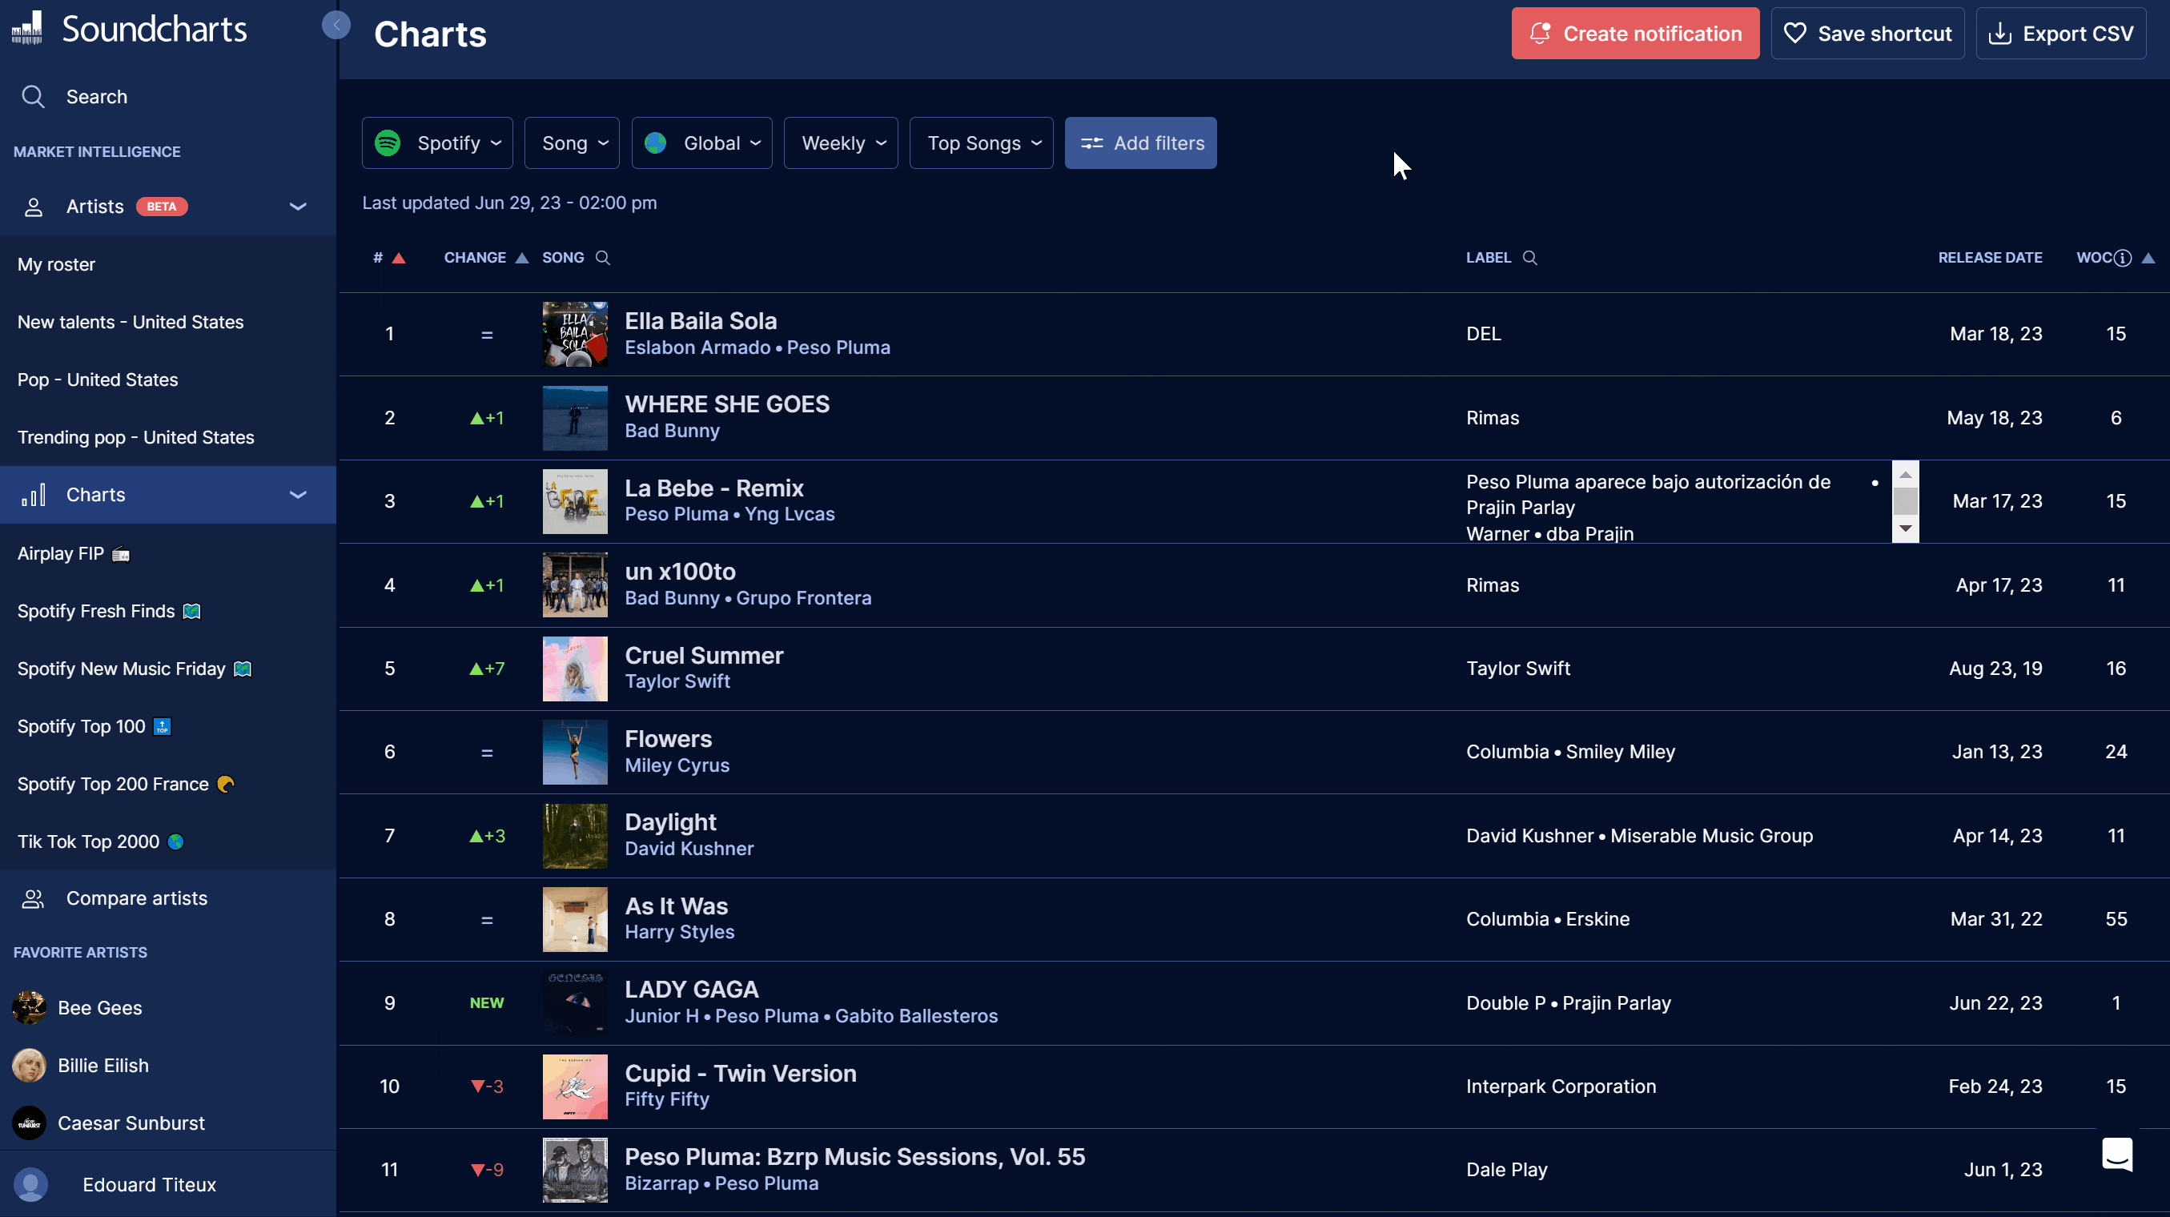Open the Spotify platform dropdown
The width and height of the screenshot is (2170, 1217).
437,143
